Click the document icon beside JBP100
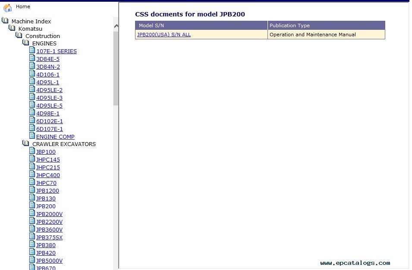The image size is (412, 270). (32, 150)
